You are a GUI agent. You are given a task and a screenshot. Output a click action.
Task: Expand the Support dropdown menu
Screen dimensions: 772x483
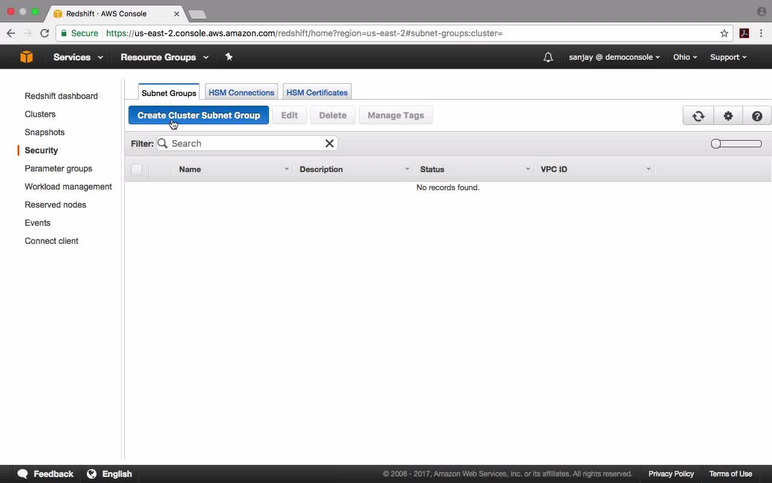pos(728,57)
